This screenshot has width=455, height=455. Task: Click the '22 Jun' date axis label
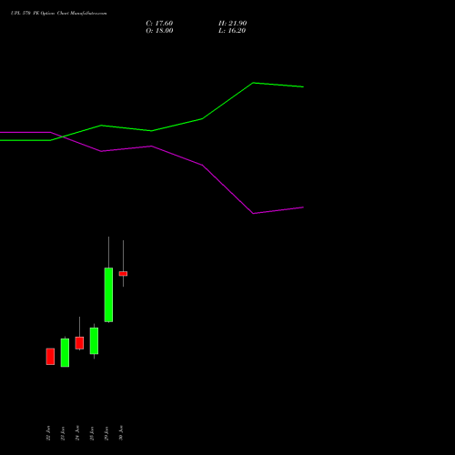48,433
